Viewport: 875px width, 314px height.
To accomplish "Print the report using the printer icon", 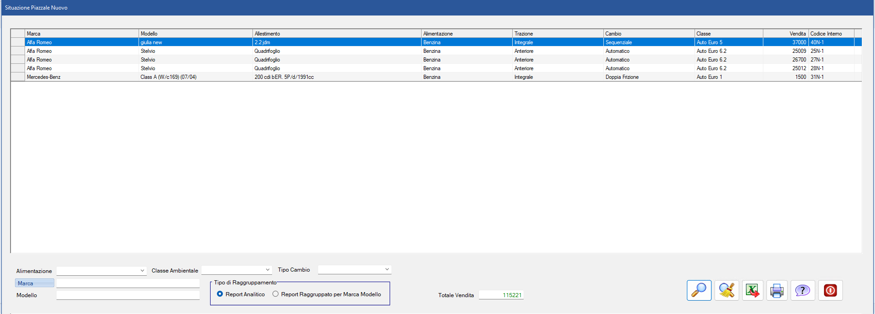I will click(x=777, y=290).
